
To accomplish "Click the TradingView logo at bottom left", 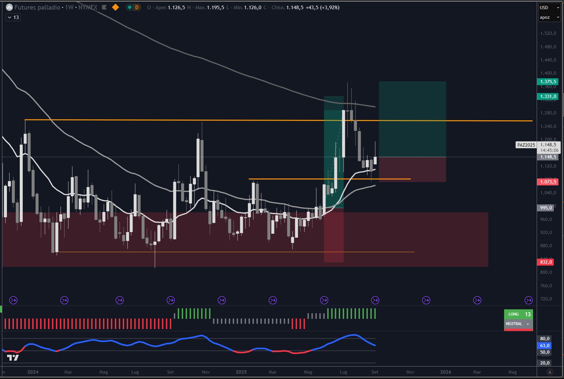I will coord(13,358).
